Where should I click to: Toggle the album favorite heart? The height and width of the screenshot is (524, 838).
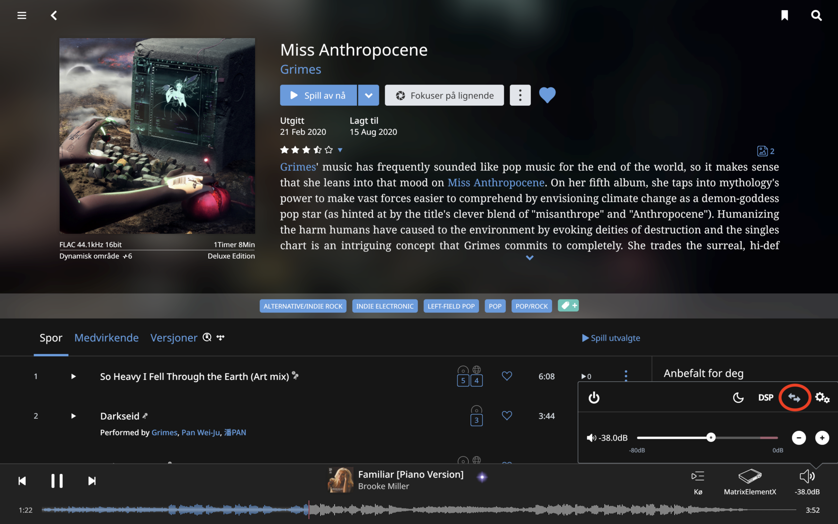[547, 95]
